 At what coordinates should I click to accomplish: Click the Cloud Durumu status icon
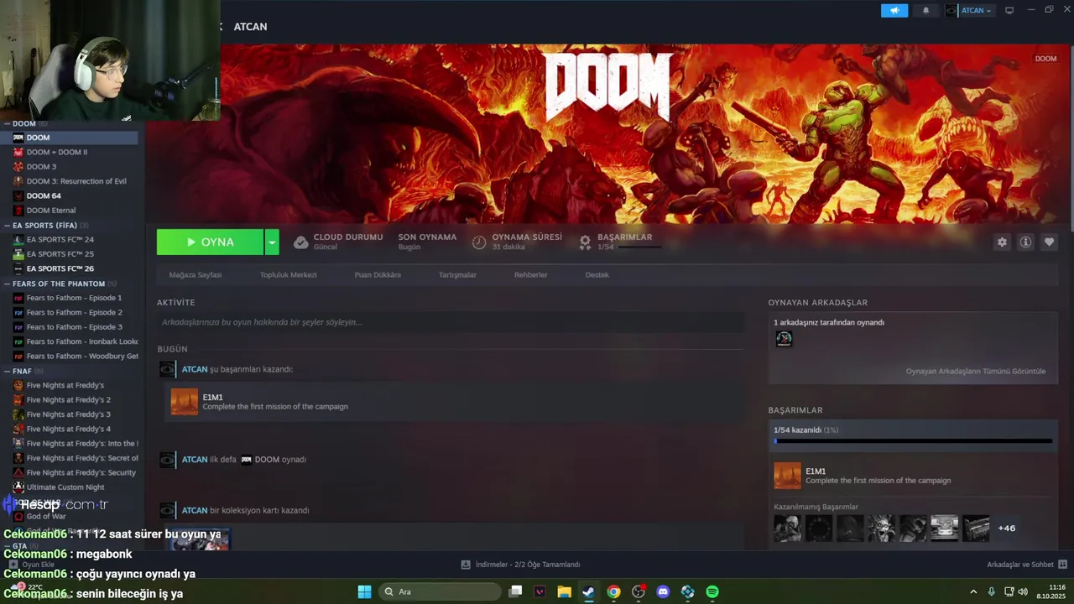(300, 242)
